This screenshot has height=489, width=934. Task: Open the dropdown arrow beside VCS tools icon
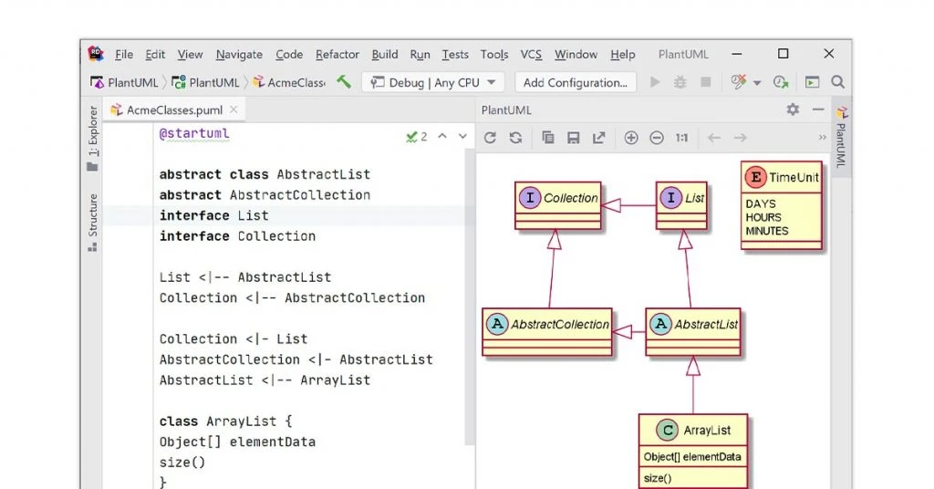757,83
